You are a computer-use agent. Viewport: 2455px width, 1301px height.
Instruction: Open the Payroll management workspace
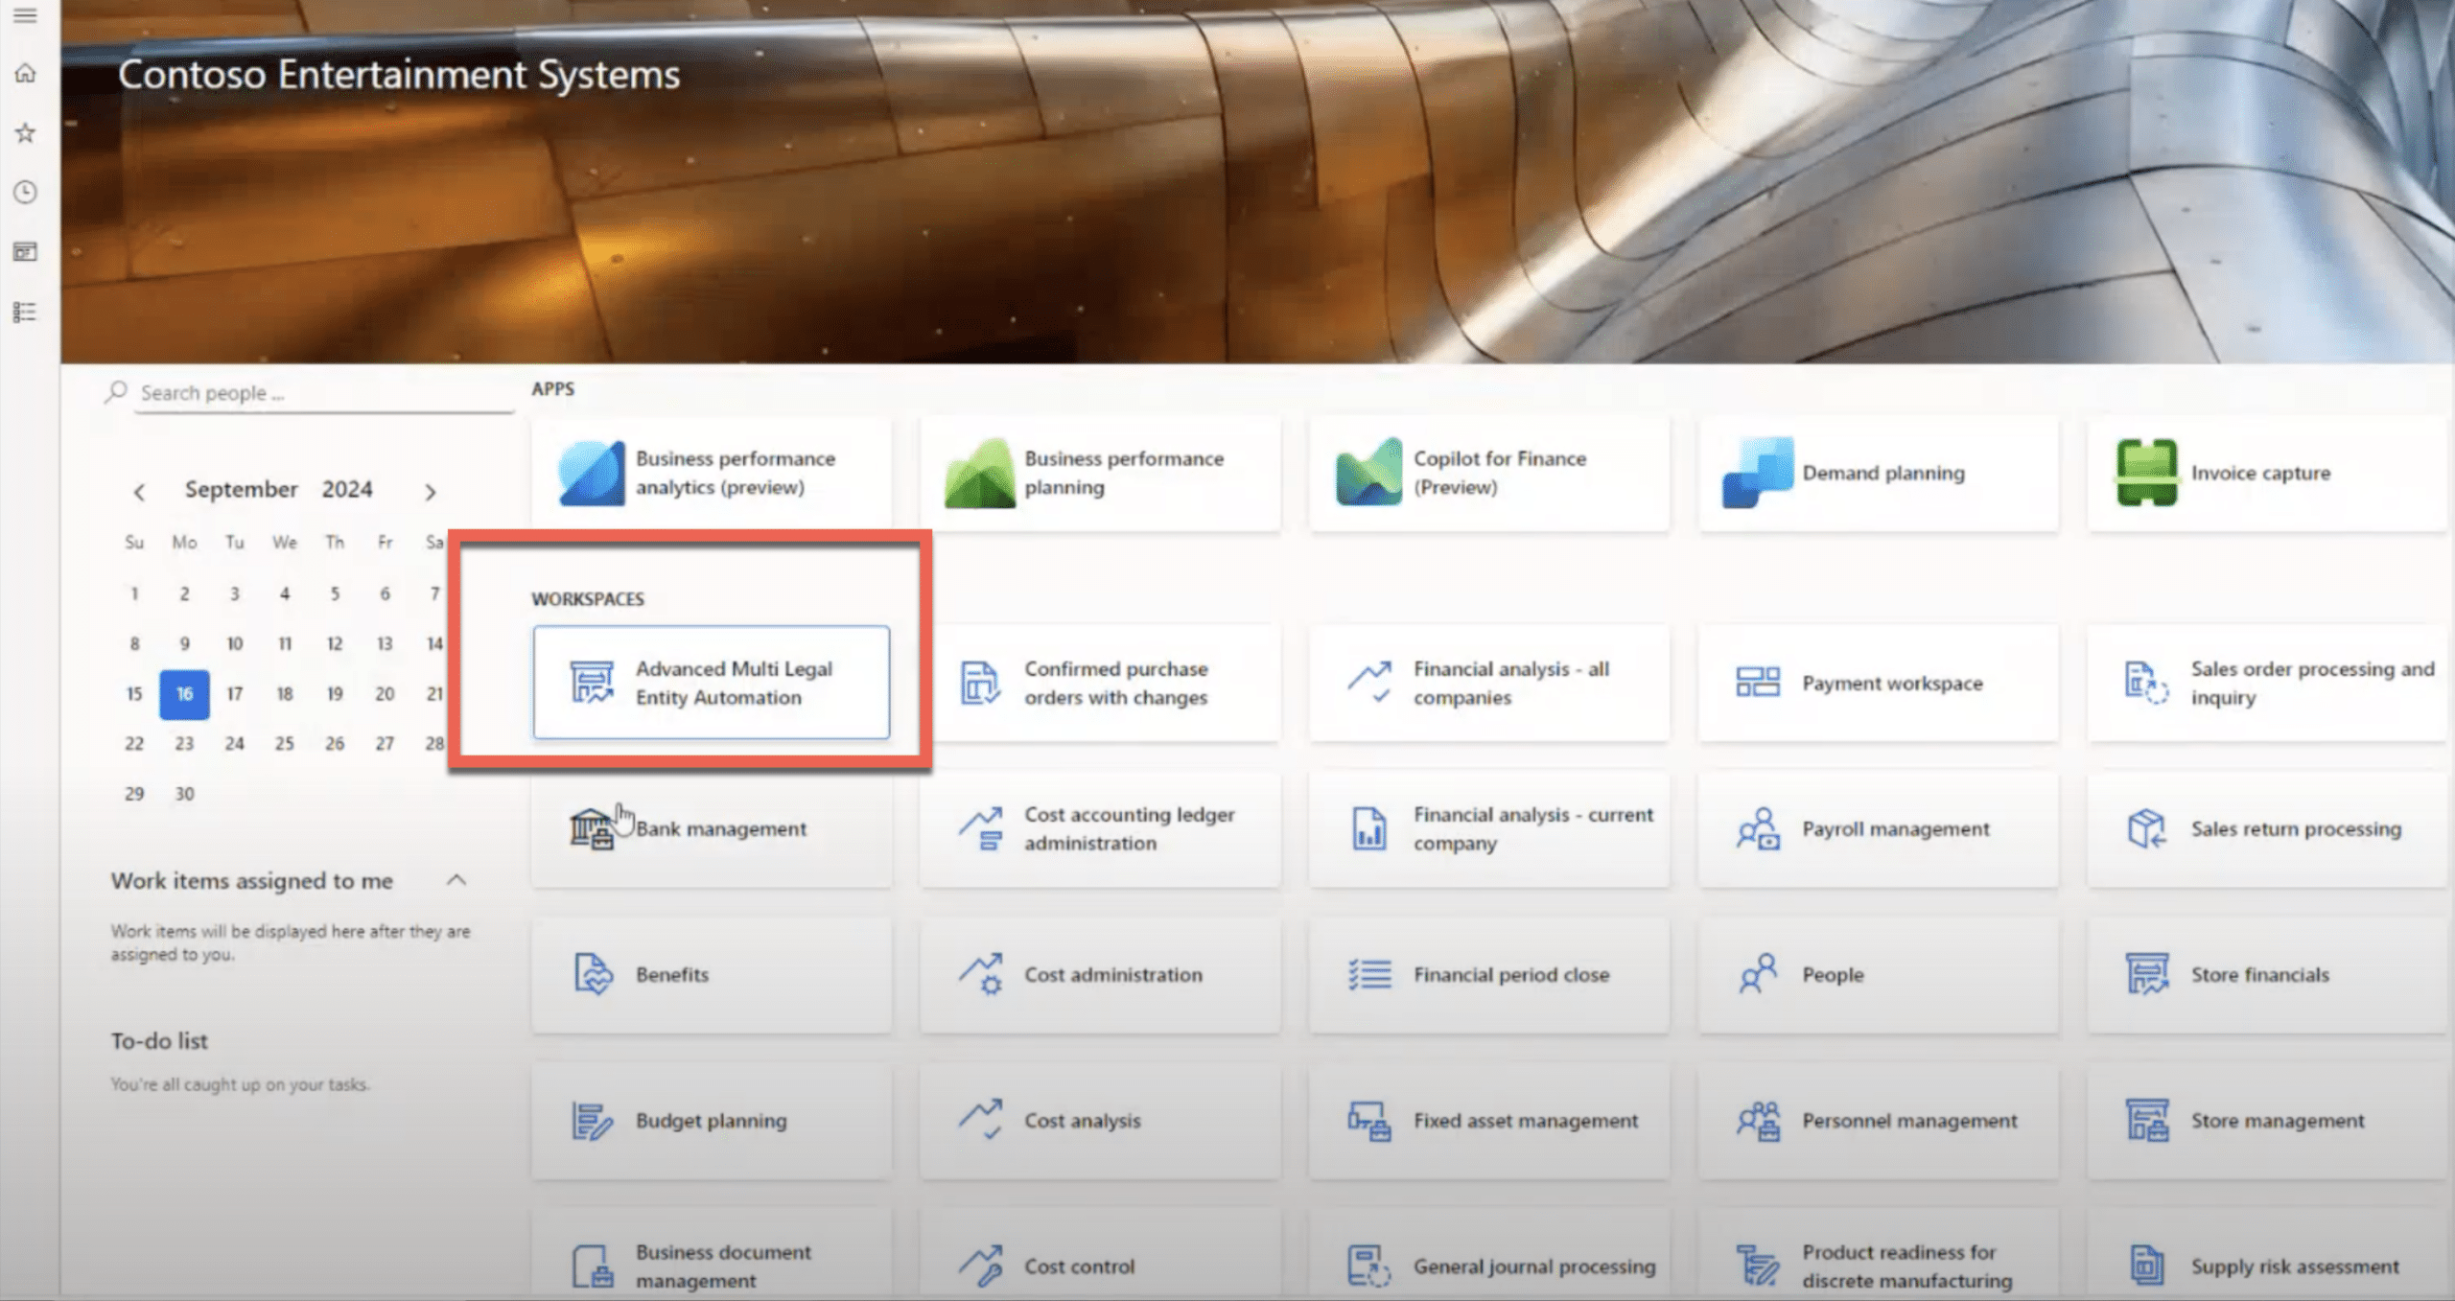[x=1879, y=828]
